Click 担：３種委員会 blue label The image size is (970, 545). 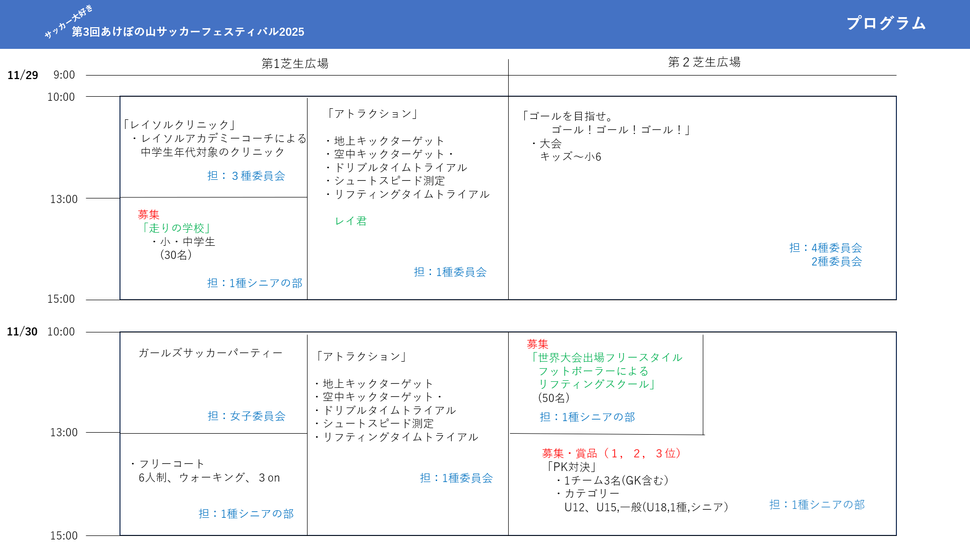click(x=246, y=176)
